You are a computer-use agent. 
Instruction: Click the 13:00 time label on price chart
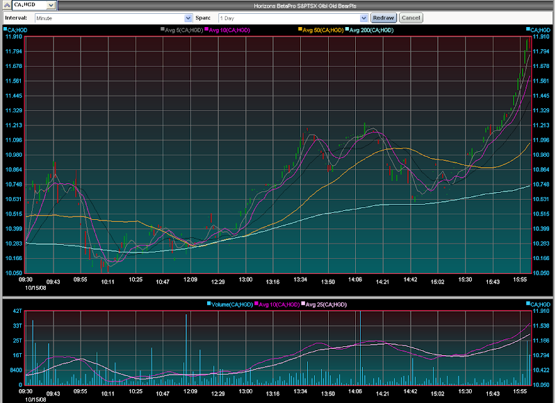pyautogui.click(x=245, y=280)
